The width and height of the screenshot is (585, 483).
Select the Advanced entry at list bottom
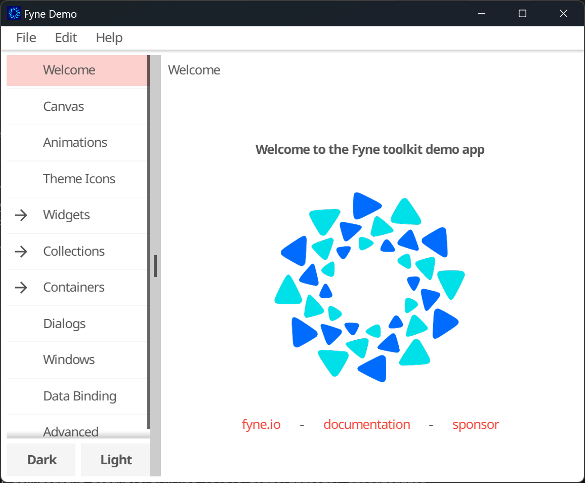click(77, 428)
